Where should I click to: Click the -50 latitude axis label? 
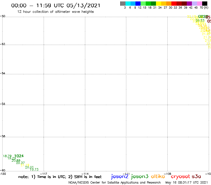click(3, 16)
